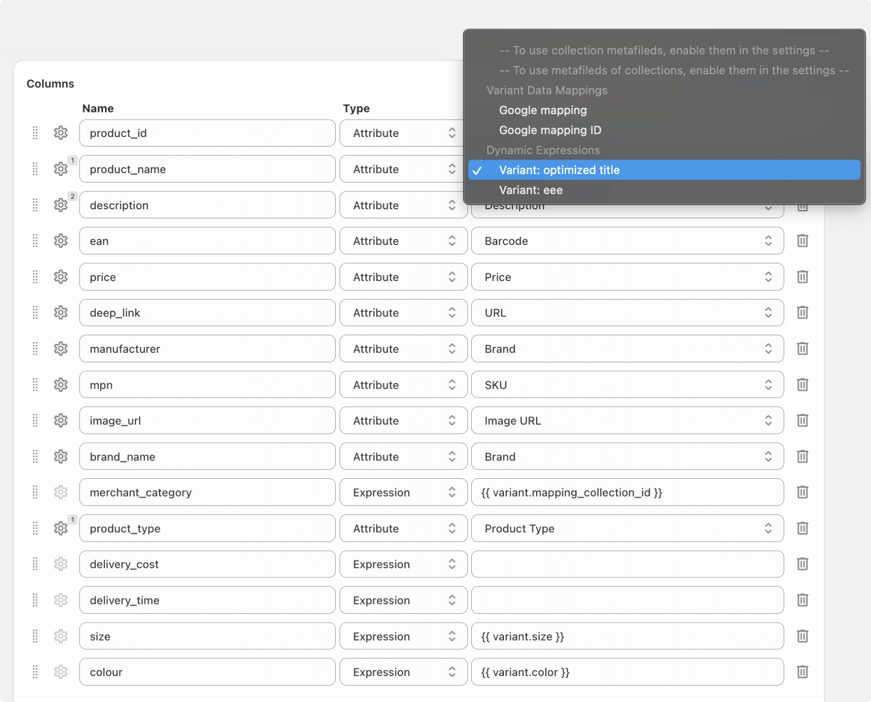Viewport: 871px width, 702px height.
Task: Open URL attribute dropdown for deep_link
Action: pyautogui.click(x=627, y=312)
